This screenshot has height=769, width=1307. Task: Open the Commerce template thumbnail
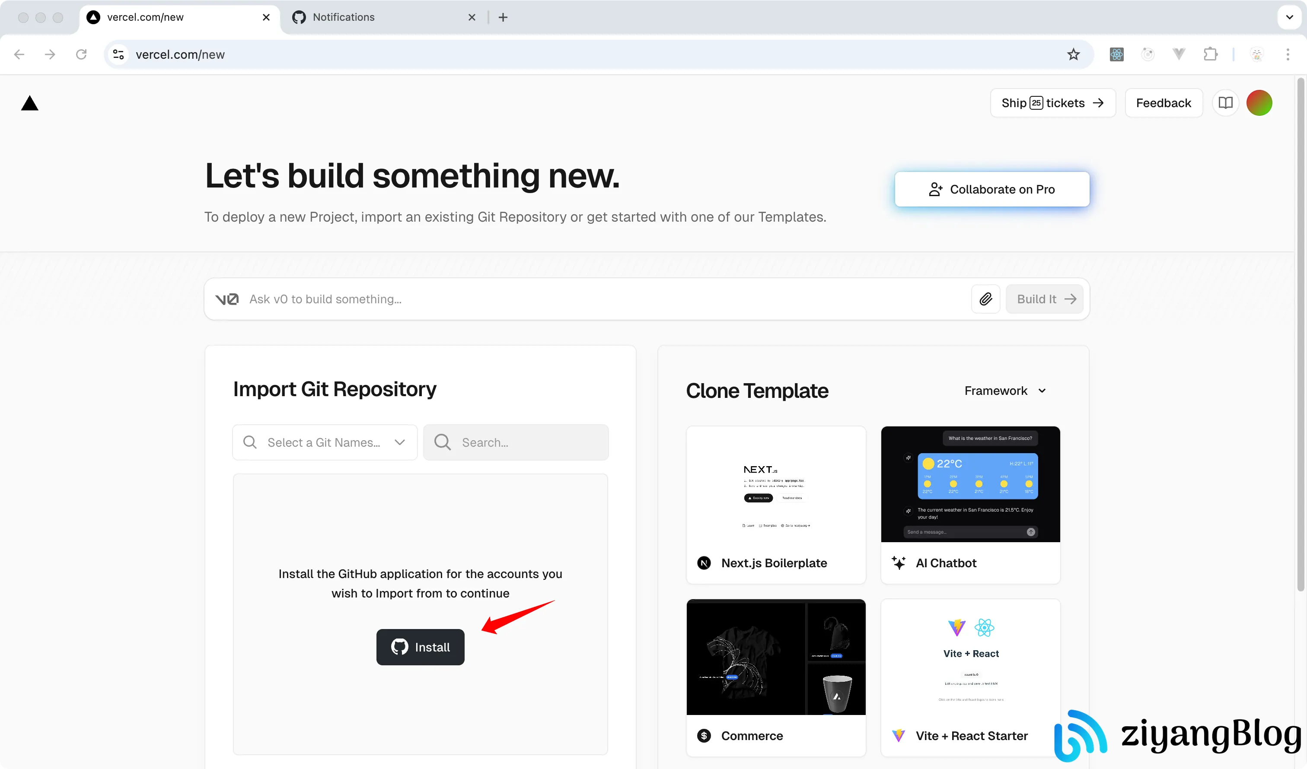(x=776, y=657)
